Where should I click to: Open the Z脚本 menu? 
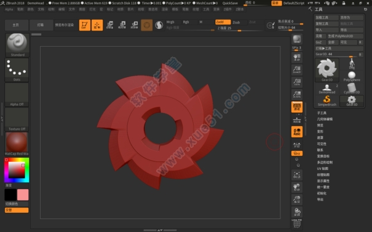click(x=240, y=9)
